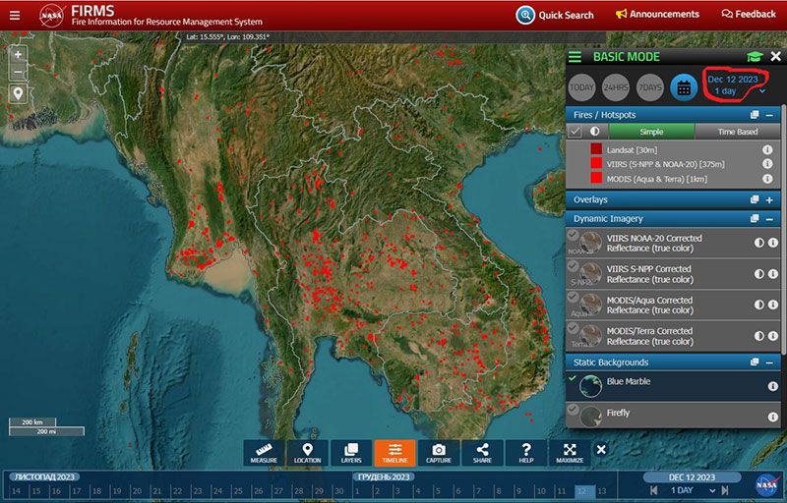Viewport: 787px width, 503px height.
Task: Open Overlays section window icon
Action: [x=755, y=199]
